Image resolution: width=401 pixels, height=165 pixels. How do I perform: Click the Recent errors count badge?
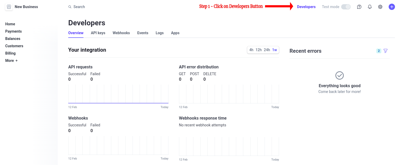(x=379, y=51)
